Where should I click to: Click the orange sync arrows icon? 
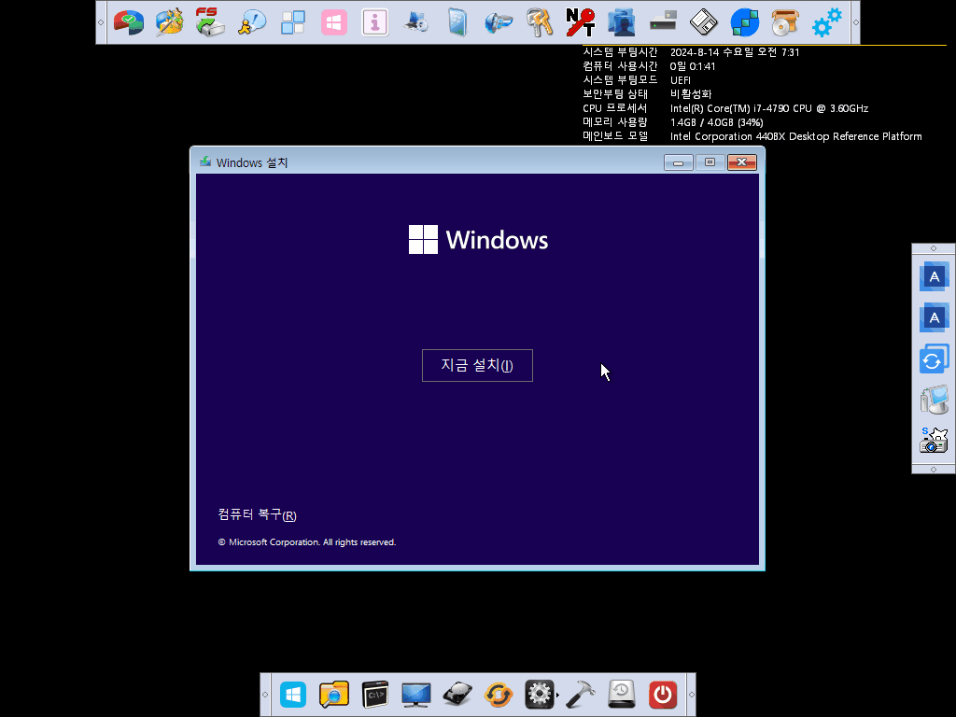point(499,695)
